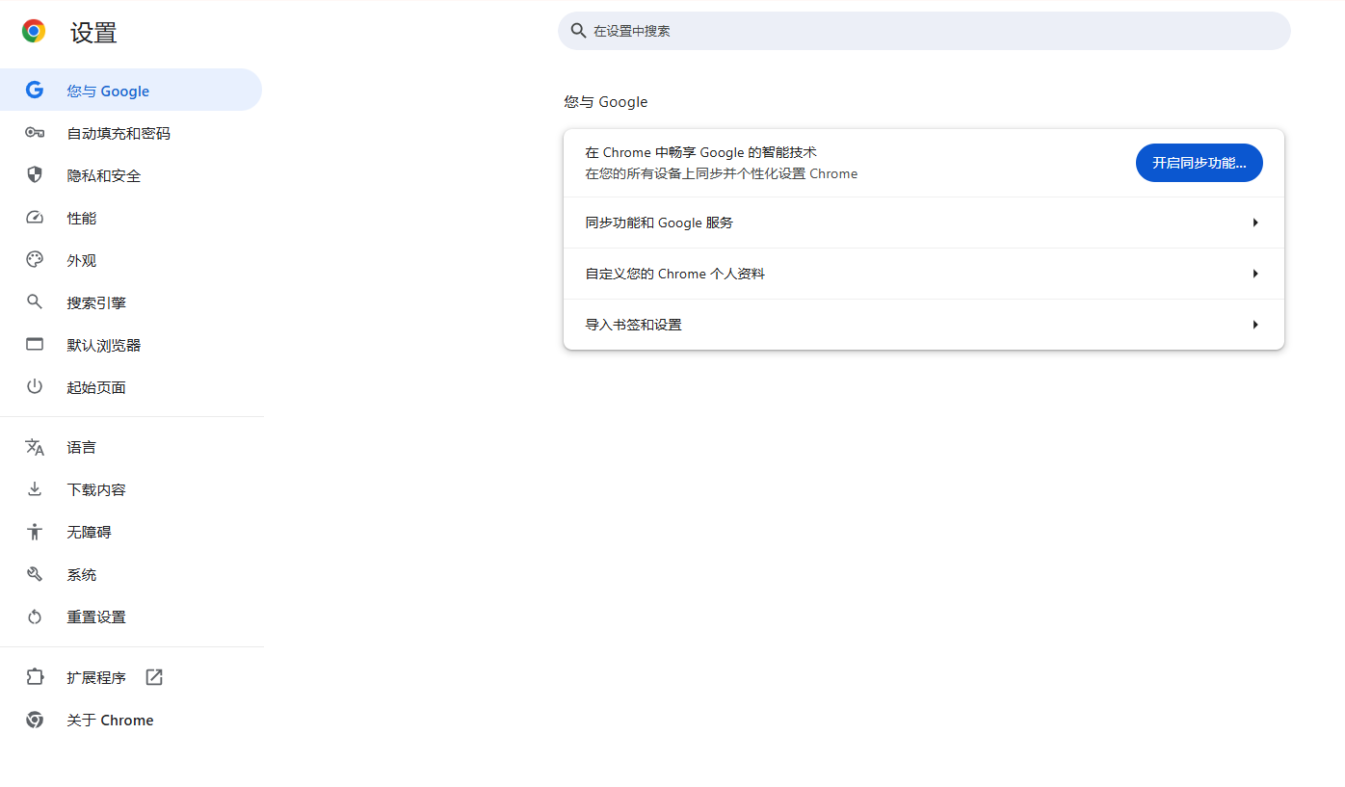Select 性能 in the sidebar
Screen dimensions: 1345x787
point(131,218)
